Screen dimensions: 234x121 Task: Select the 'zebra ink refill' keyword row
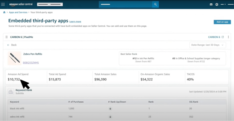coord(117,117)
